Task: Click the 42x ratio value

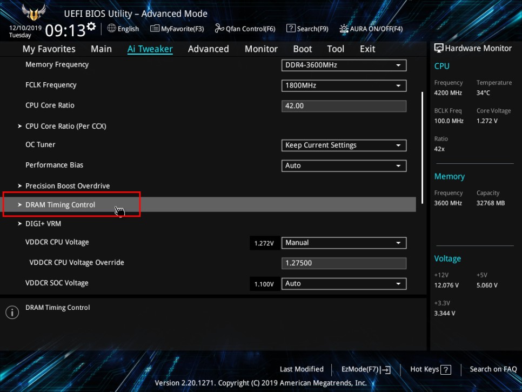Action: [x=439, y=149]
